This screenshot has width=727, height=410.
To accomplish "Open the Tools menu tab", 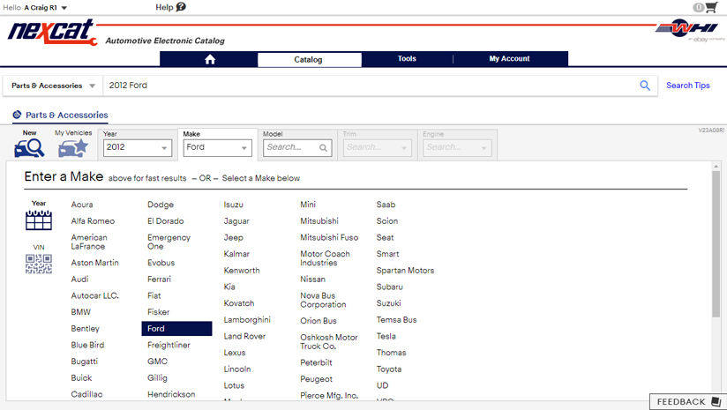I will [x=407, y=59].
